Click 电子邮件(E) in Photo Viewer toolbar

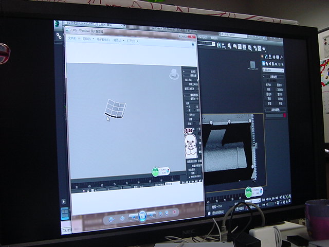tap(103, 40)
